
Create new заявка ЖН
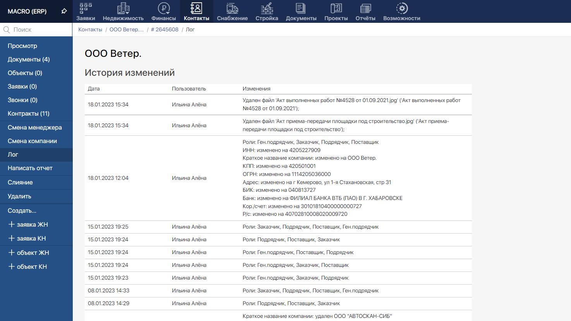[29, 225]
